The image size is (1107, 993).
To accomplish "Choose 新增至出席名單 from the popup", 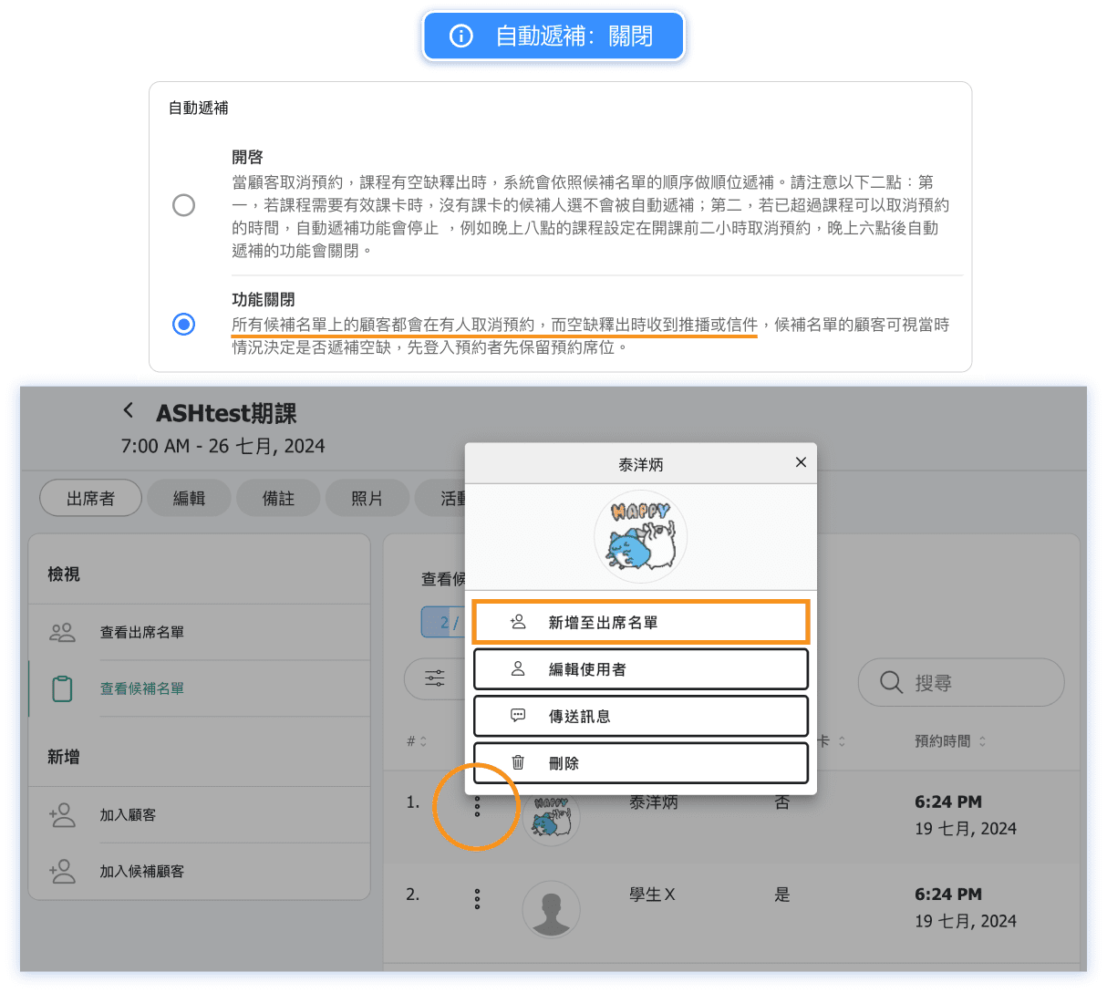I will tap(640, 623).
